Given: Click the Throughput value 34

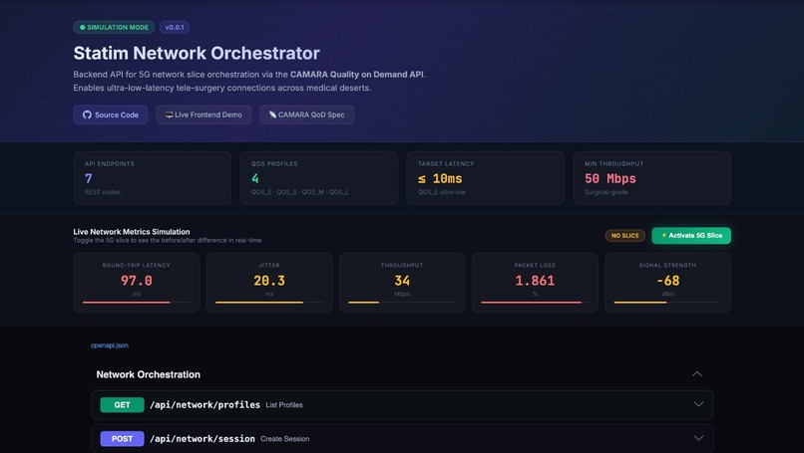Looking at the screenshot, I should tap(402, 281).
